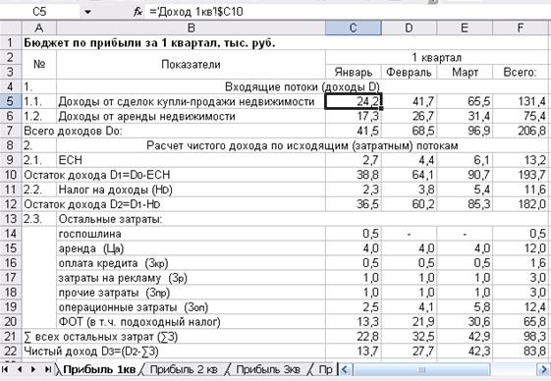Go to first sheet tab arrow
The height and width of the screenshot is (381, 551).
[x=6, y=369]
